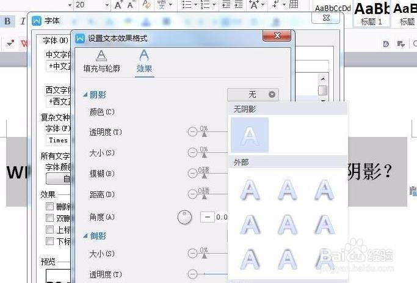Screen dimensions: 417x283
Task: Check the 删除线 strikethrough checkbox
Action: [49, 207]
